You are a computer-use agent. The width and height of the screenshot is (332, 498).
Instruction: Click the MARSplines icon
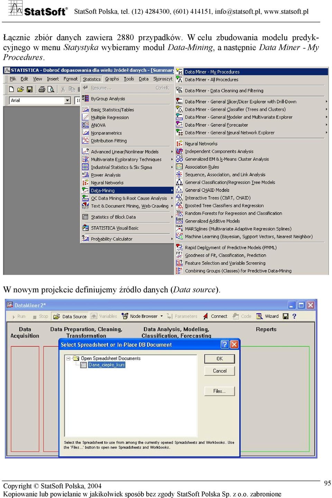click(x=179, y=228)
